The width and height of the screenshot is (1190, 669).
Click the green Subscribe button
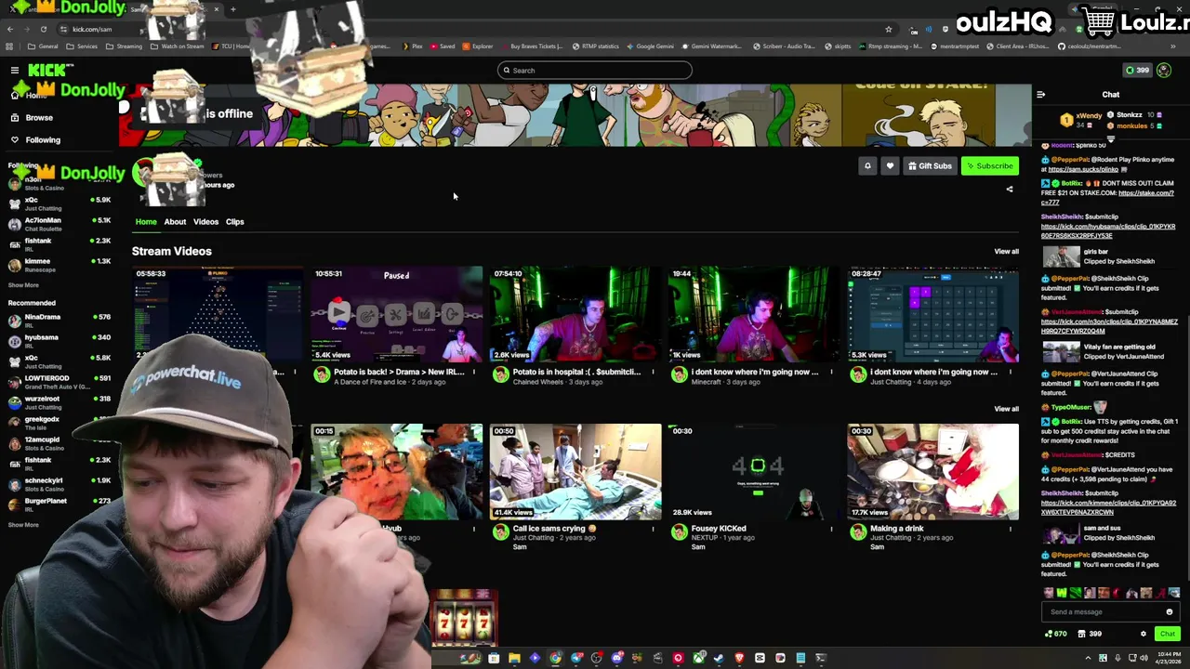[989, 166]
